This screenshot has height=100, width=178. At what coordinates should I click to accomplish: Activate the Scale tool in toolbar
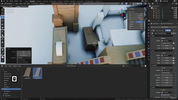[x=3, y=24]
